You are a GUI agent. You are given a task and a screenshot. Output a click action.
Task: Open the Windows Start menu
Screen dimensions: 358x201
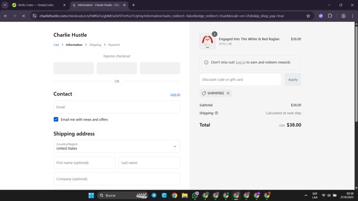pyautogui.click(x=91, y=195)
